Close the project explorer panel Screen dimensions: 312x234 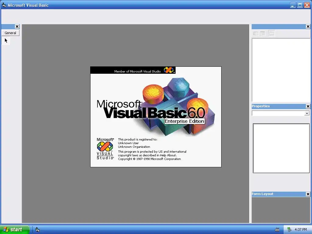(x=308, y=27)
